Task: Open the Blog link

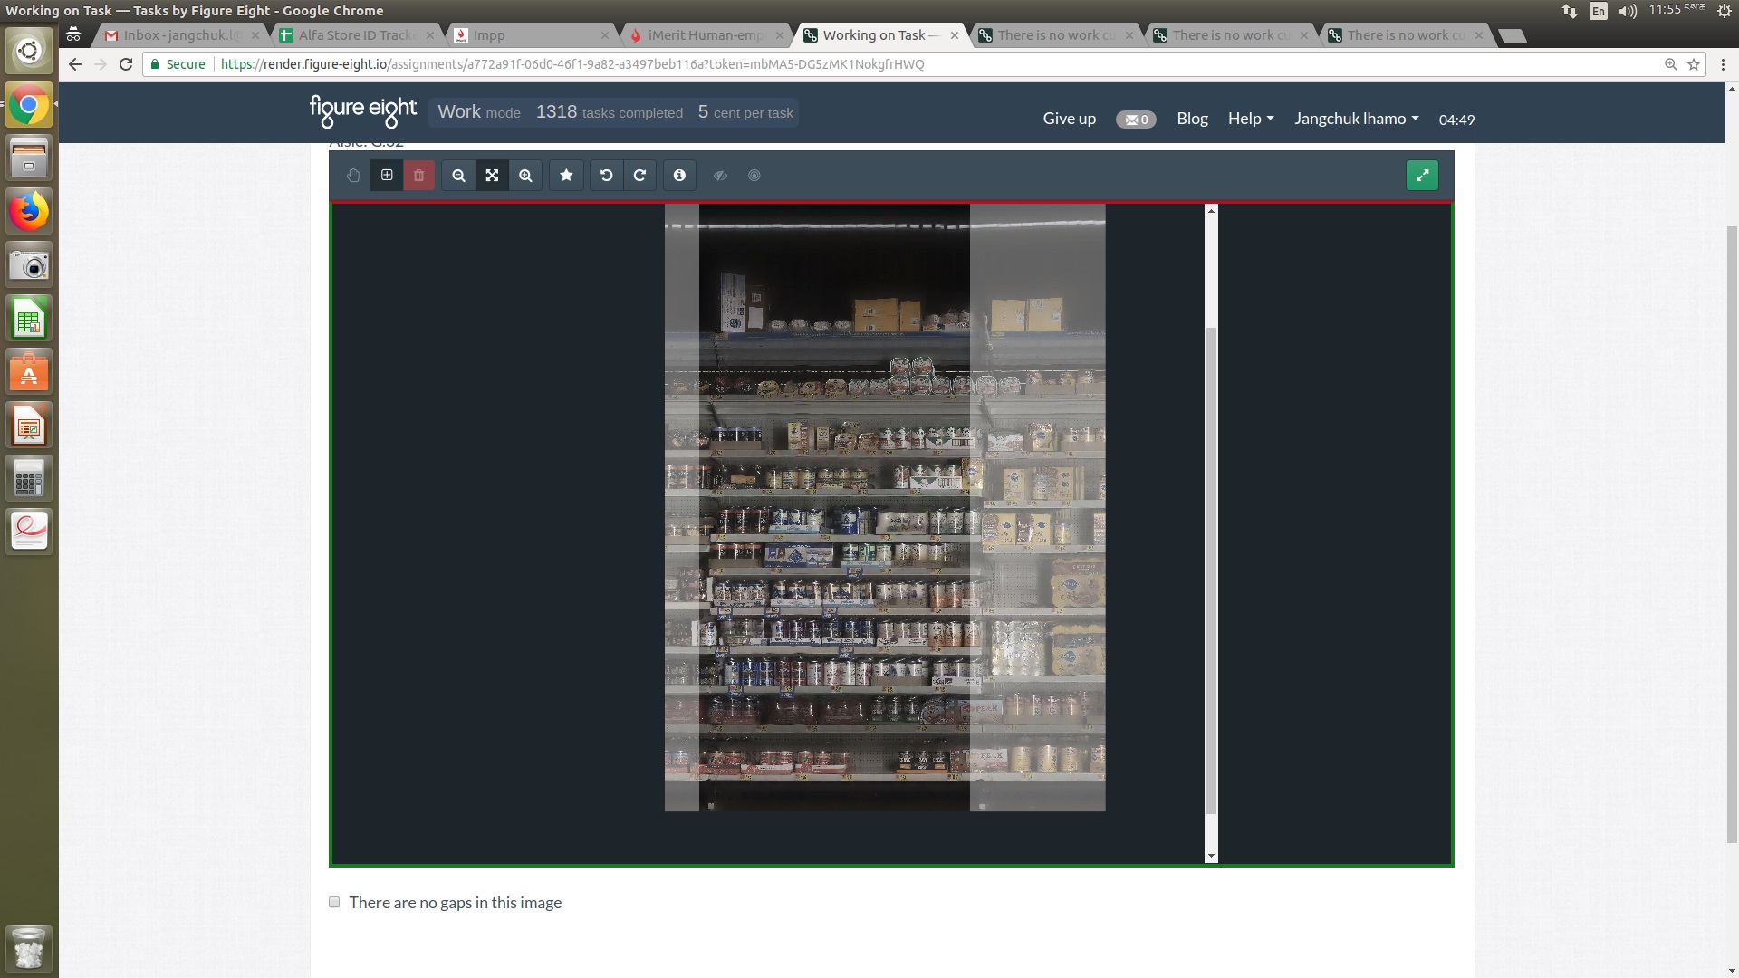Action: pyautogui.click(x=1192, y=119)
